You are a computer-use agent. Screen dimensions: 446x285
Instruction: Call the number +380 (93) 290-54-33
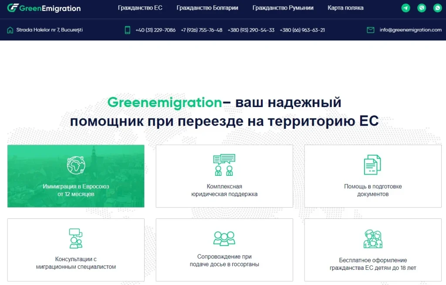click(251, 30)
